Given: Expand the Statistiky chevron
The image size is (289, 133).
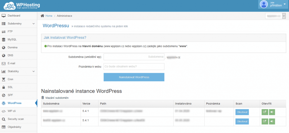Looking at the screenshot, I should (33, 71).
